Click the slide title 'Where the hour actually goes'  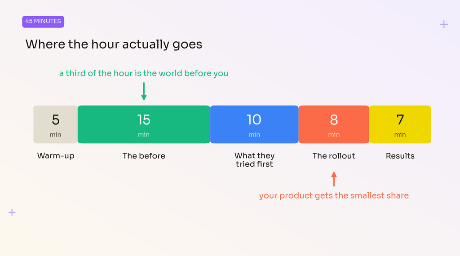114,44
